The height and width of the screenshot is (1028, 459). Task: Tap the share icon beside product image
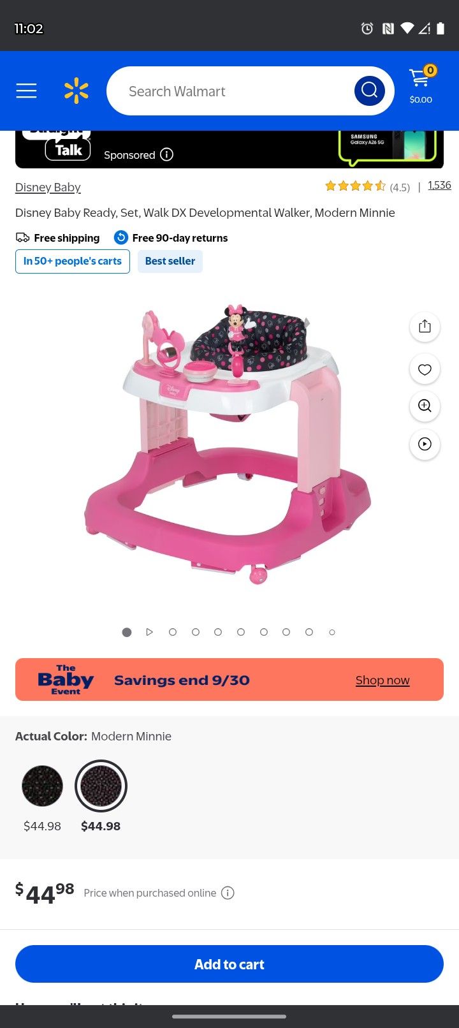tap(425, 327)
